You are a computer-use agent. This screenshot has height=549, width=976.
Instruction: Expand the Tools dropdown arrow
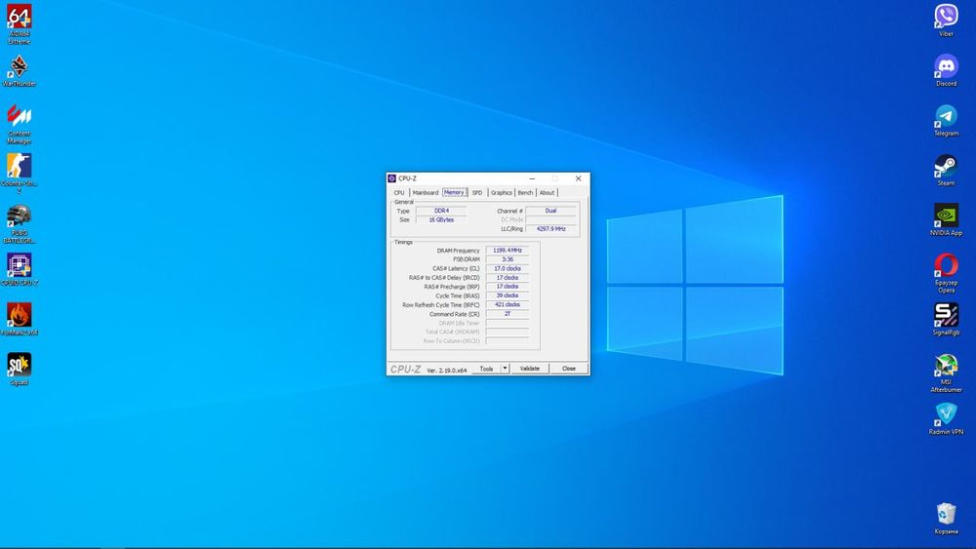coord(505,369)
